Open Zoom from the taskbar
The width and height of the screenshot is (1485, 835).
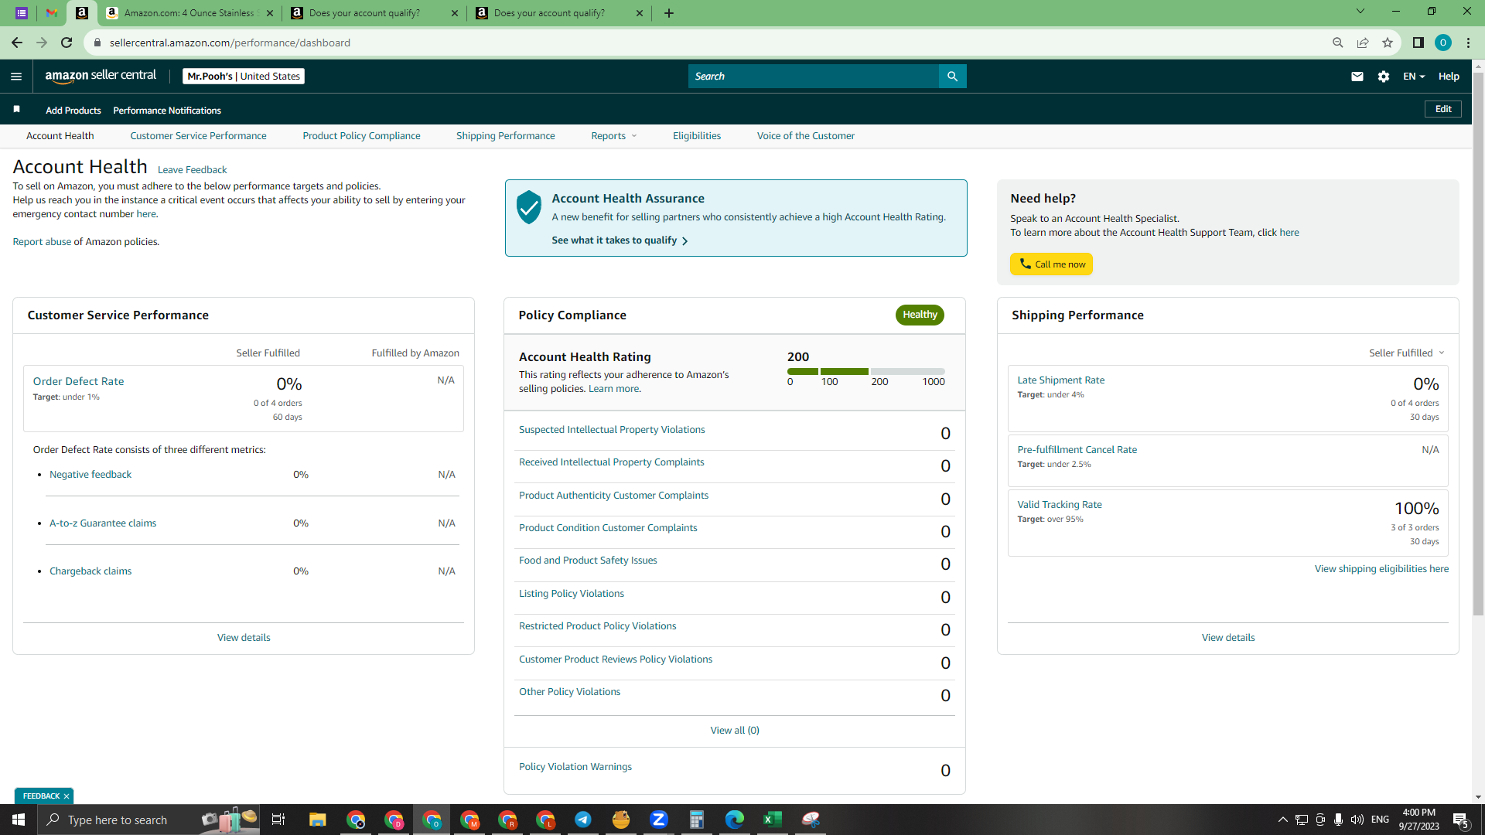pos(659,820)
